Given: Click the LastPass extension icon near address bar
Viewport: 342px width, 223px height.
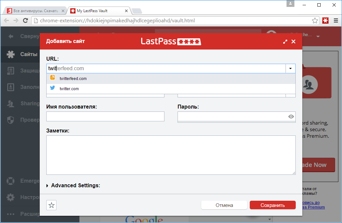Looking at the screenshot, I should tap(325, 20).
